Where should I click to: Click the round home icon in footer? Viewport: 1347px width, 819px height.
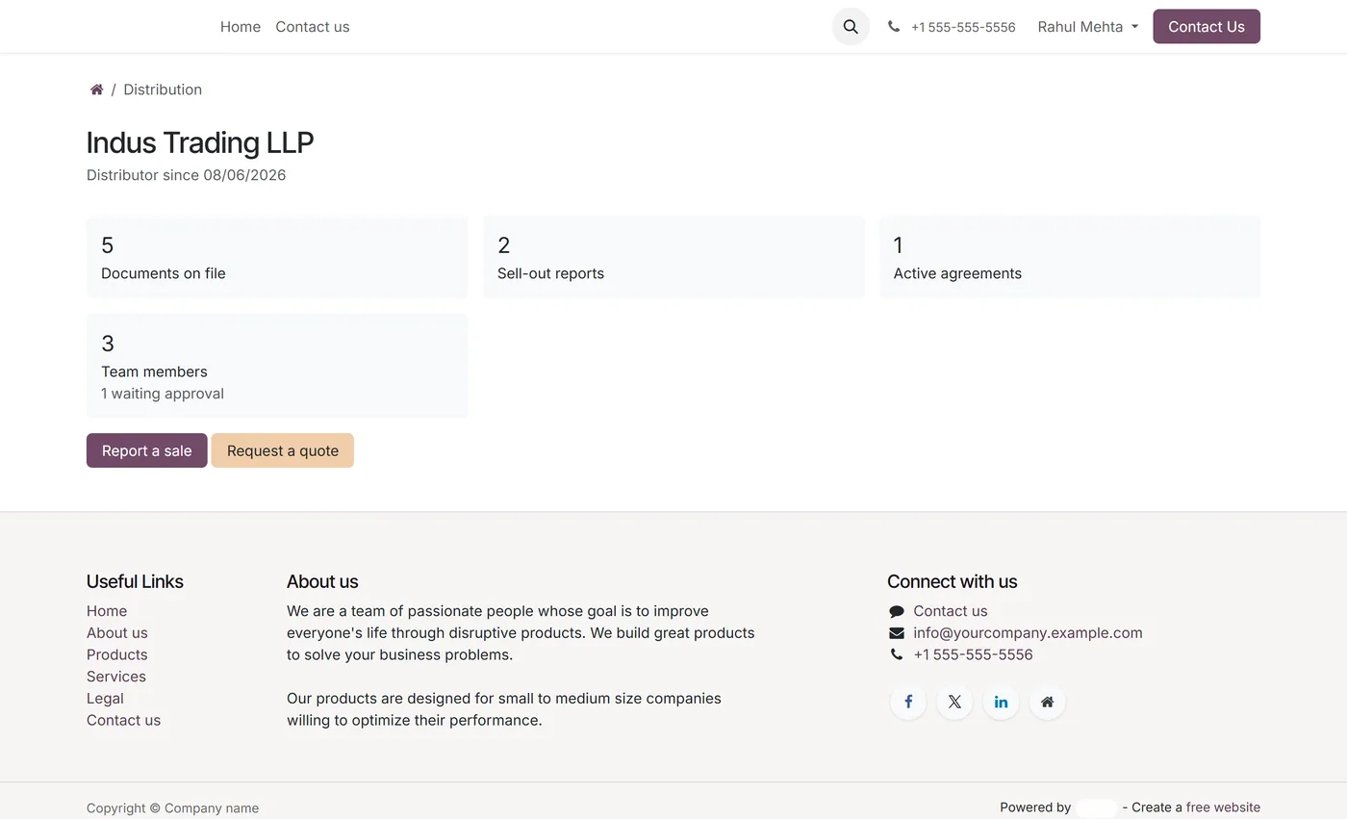pos(1047,702)
